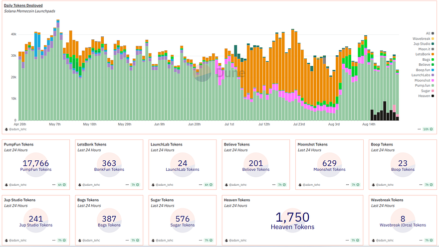Click the 241 Jup Studio Tokens counter value
The height and width of the screenshot is (247, 439).
click(35, 219)
